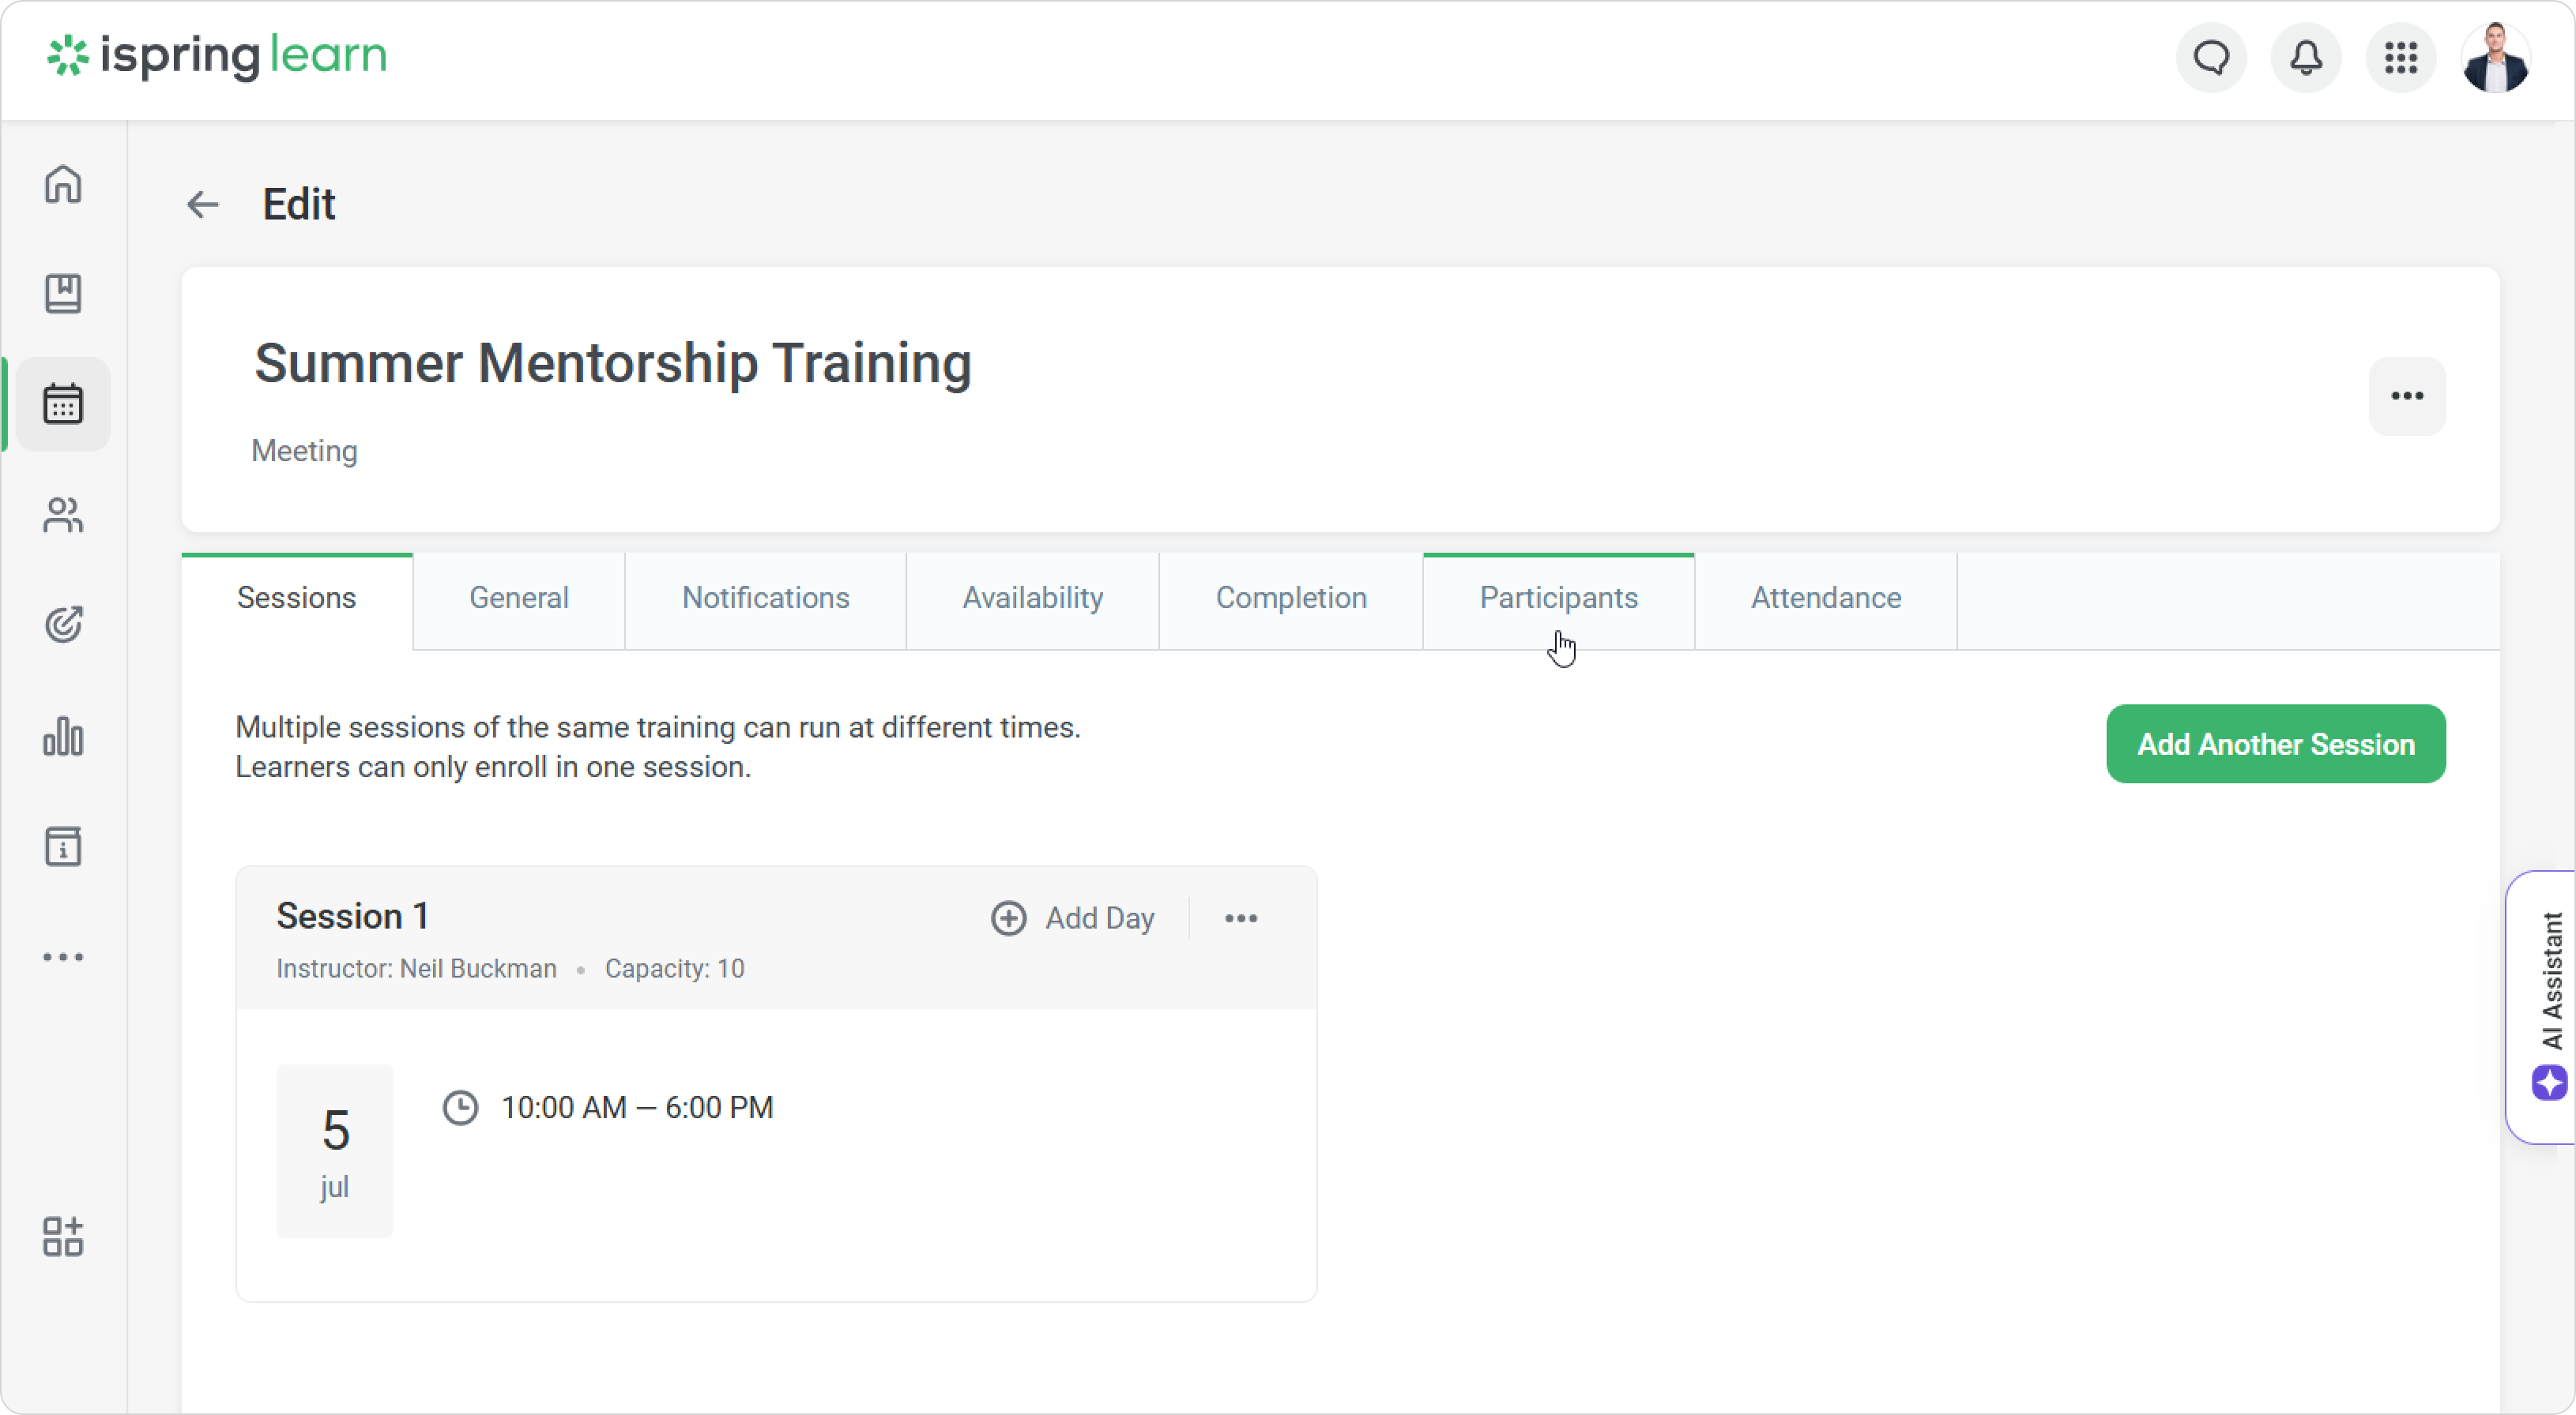Click the add-apps icon at sidebar bottom
Viewport: 2576px width, 1415px height.
point(63,1236)
